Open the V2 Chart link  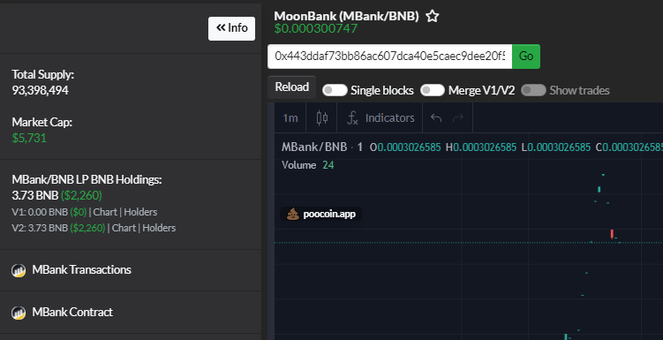(x=124, y=228)
